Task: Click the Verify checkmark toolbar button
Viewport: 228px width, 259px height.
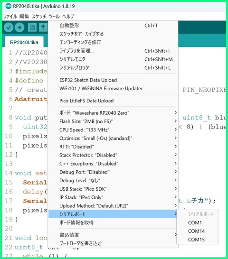Action: click(x=9, y=28)
